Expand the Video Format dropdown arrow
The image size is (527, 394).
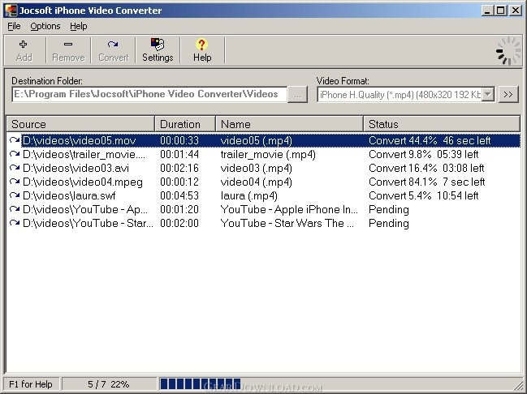pyautogui.click(x=488, y=95)
